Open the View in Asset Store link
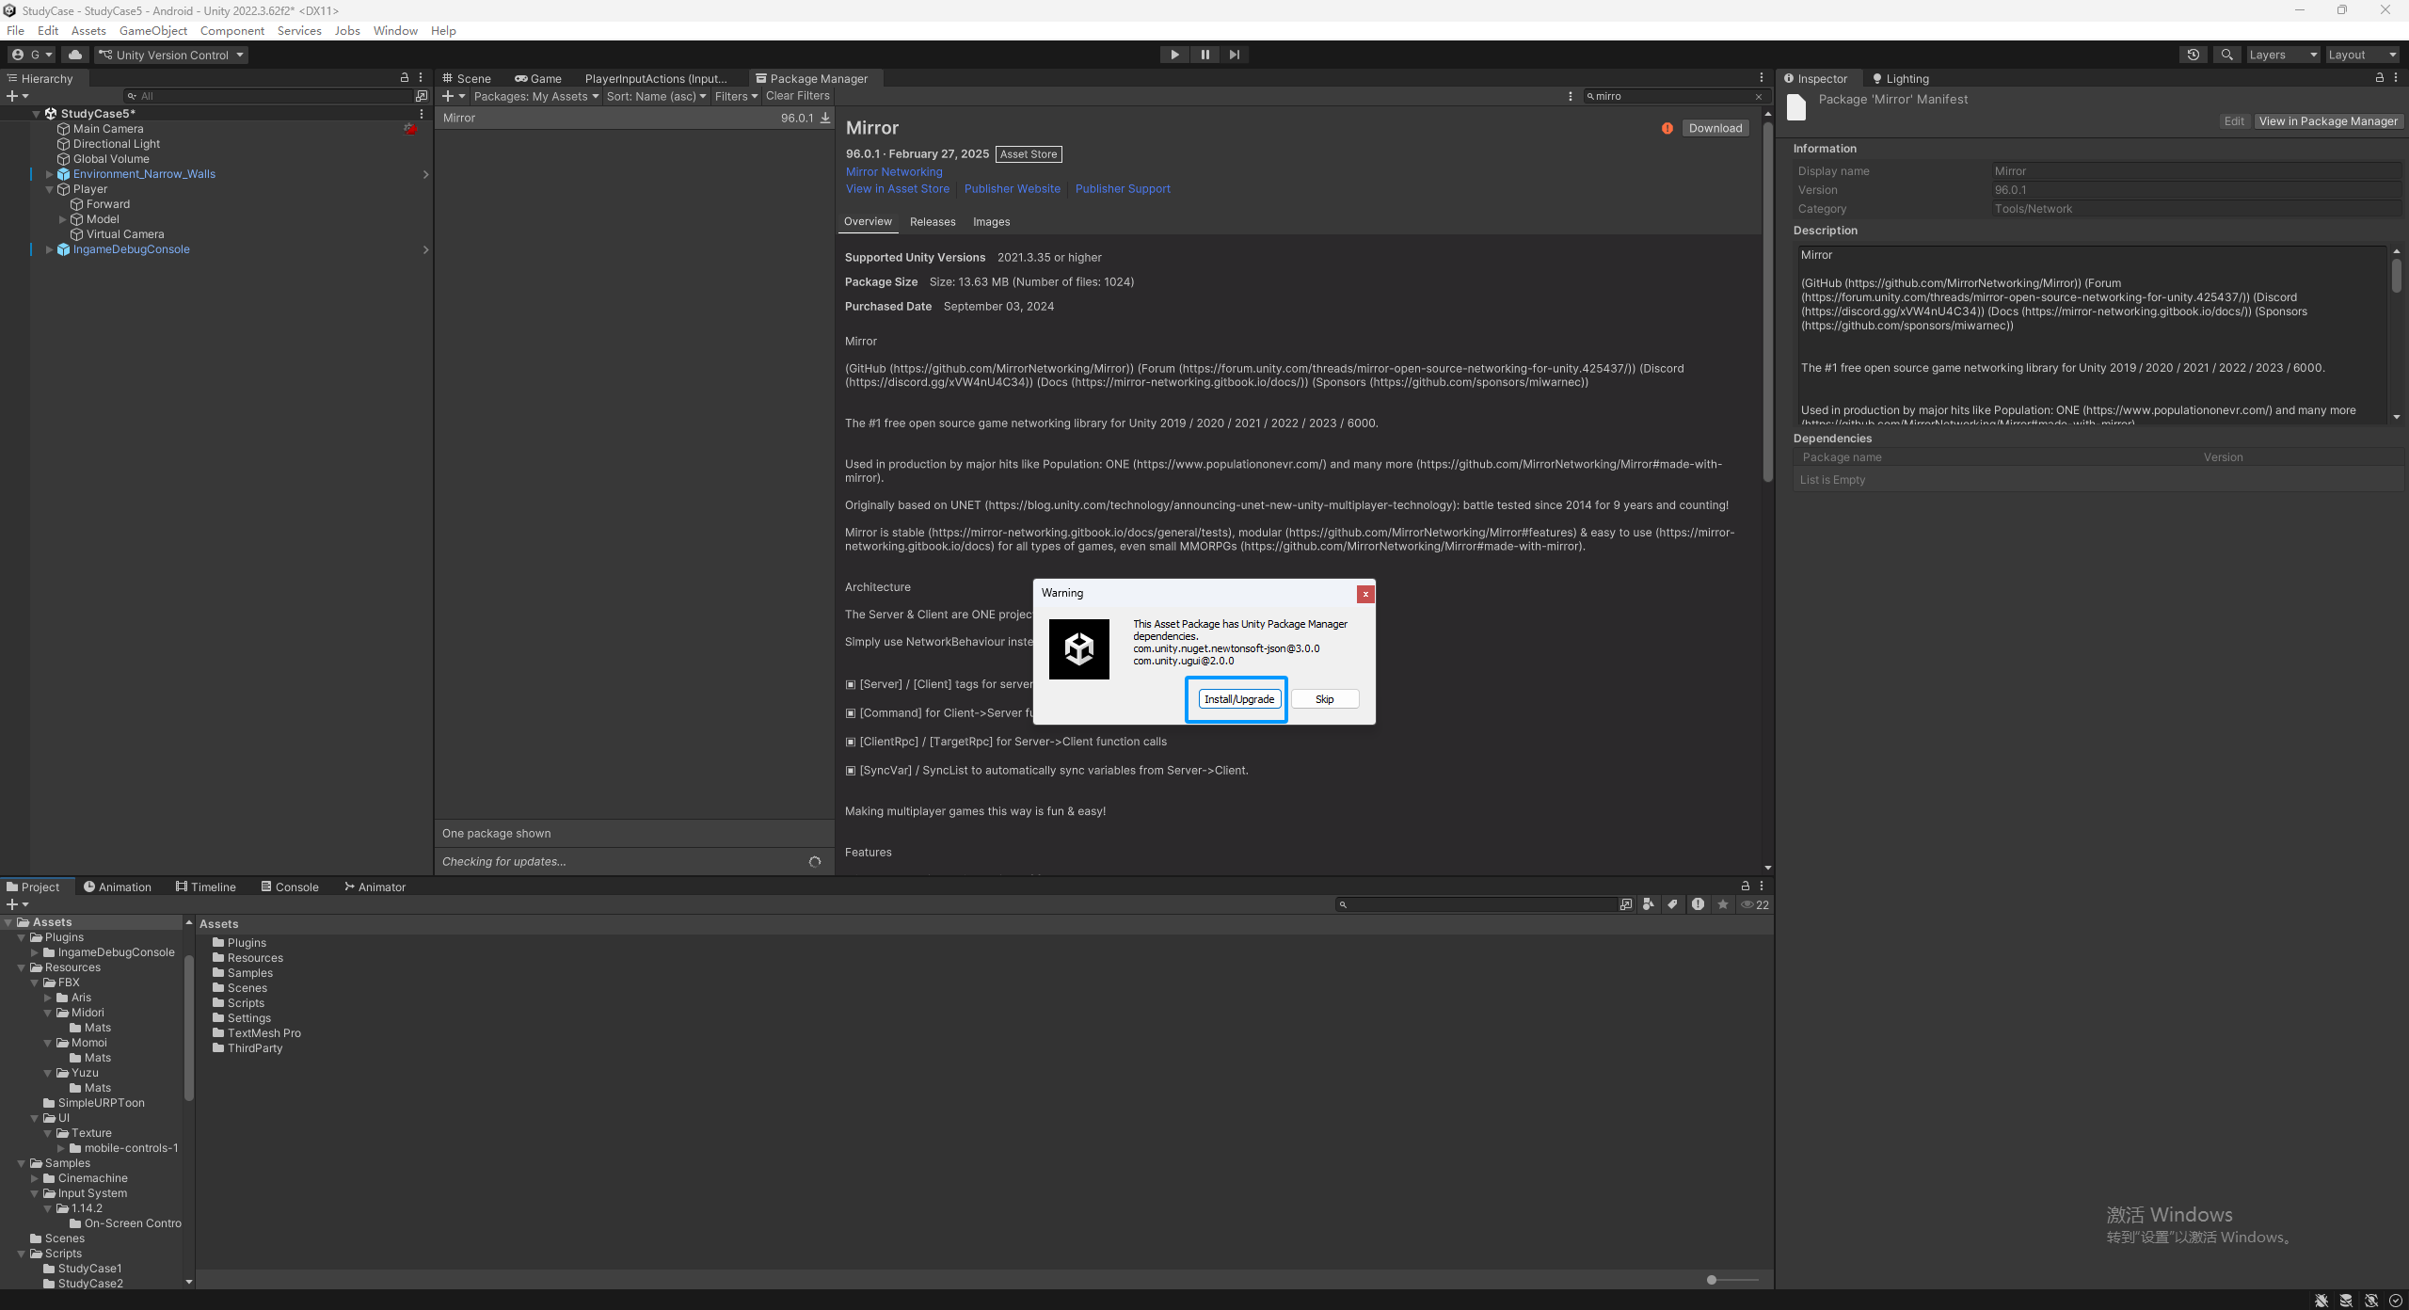Screen dimensions: 2409x1310 [x=897, y=189]
